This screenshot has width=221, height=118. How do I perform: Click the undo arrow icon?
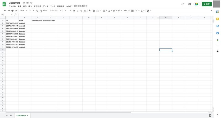pyautogui.click(x=5, y=11)
